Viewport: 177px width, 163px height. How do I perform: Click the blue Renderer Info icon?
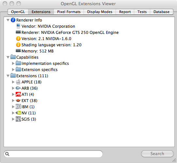pyautogui.click(x=13, y=20)
